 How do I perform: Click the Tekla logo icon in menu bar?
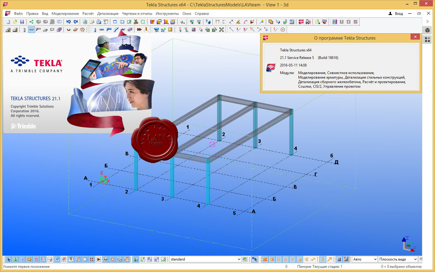tap(8, 13)
